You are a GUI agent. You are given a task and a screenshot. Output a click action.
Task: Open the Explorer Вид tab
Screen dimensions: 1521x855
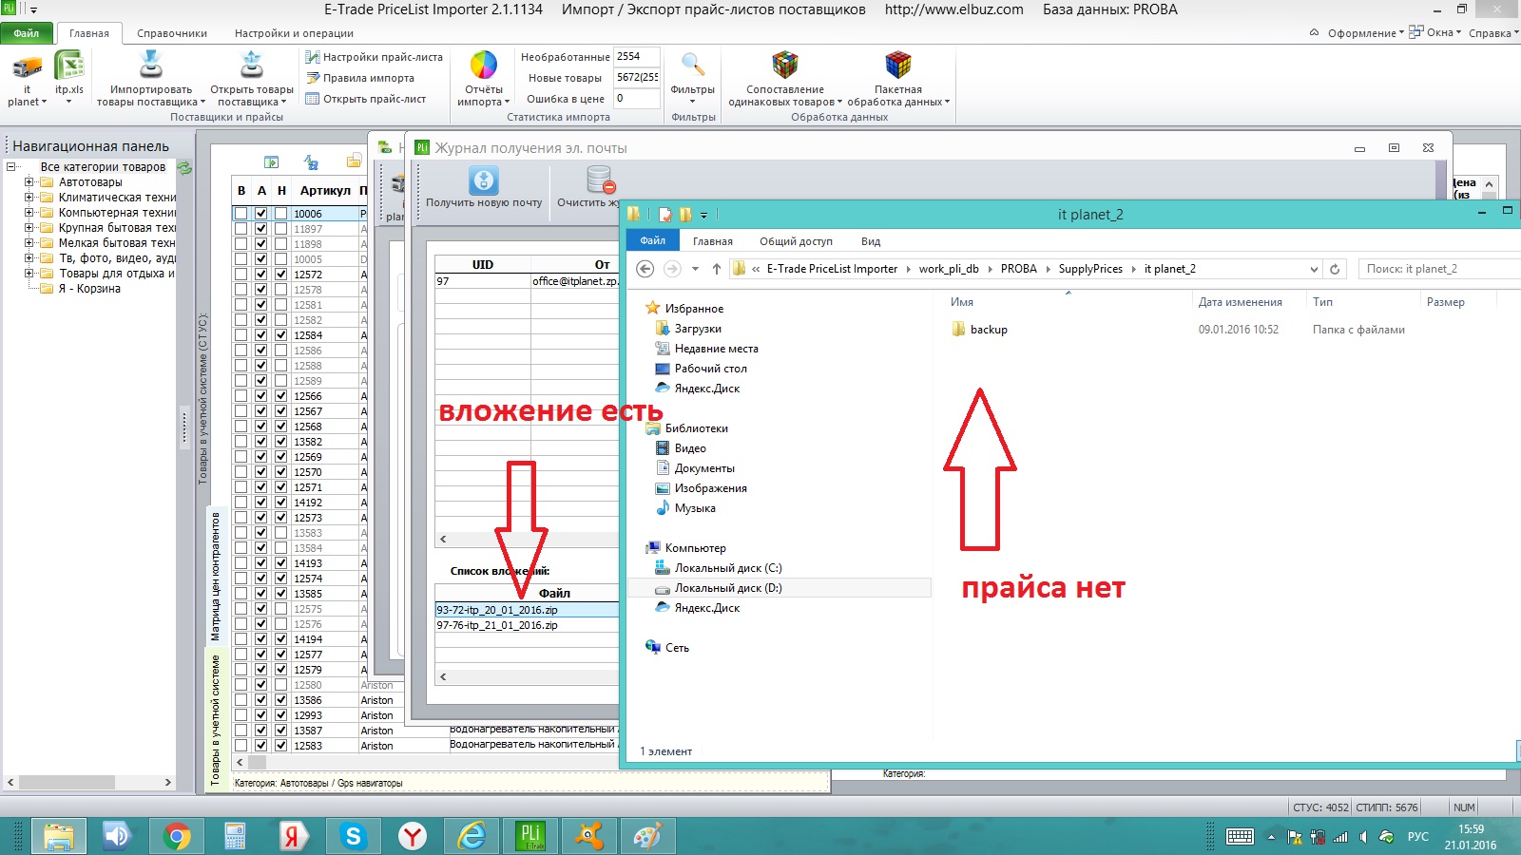click(x=871, y=241)
